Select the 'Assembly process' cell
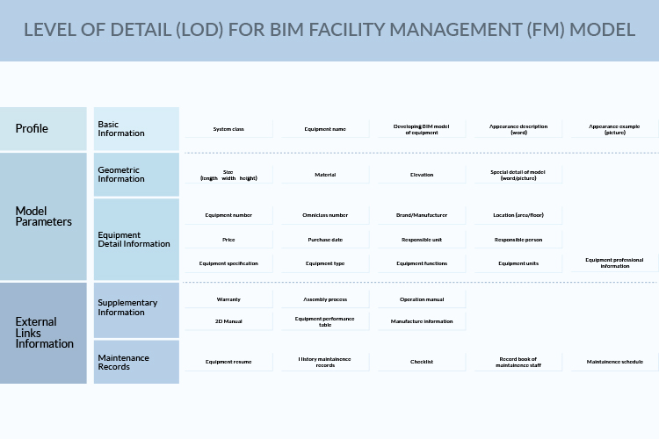The image size is (659, 439). click(x=325, y=299)
